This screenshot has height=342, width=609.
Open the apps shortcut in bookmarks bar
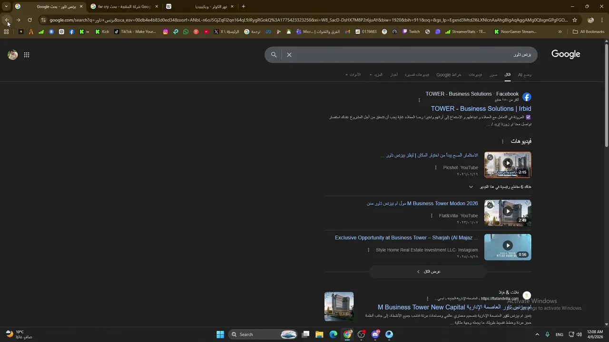pos(6,32)
